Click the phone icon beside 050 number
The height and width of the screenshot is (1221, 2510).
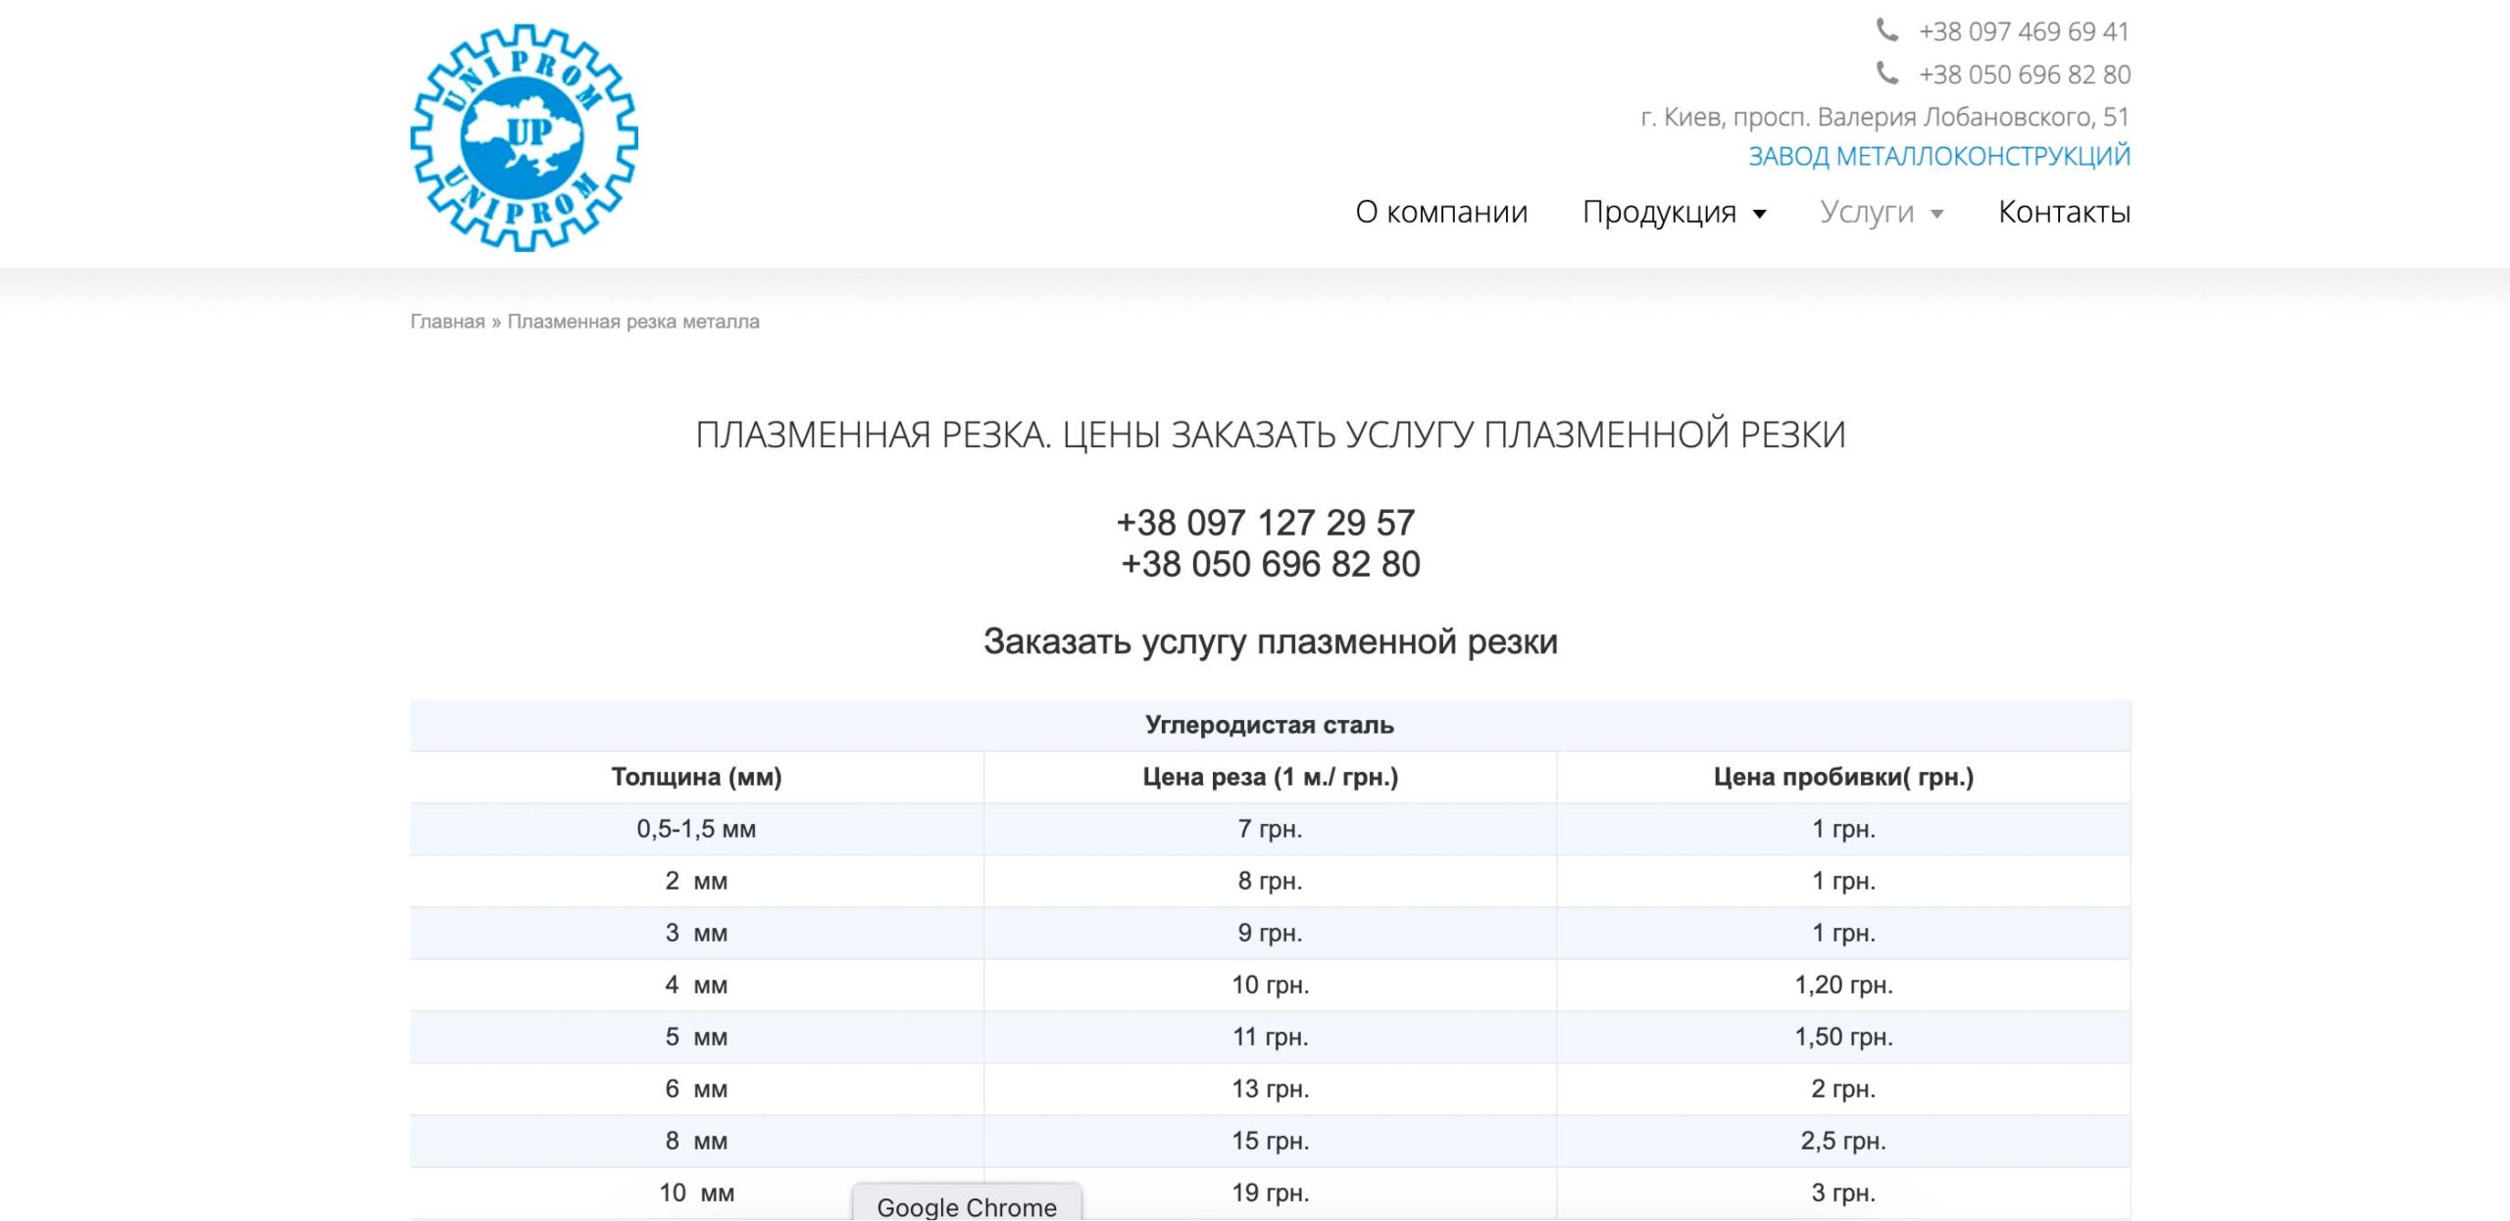(1886, 73)
